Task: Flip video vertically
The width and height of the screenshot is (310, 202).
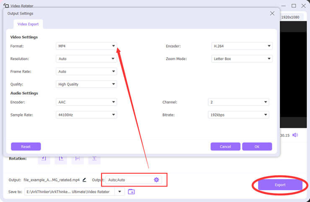Action: (95, 159)
